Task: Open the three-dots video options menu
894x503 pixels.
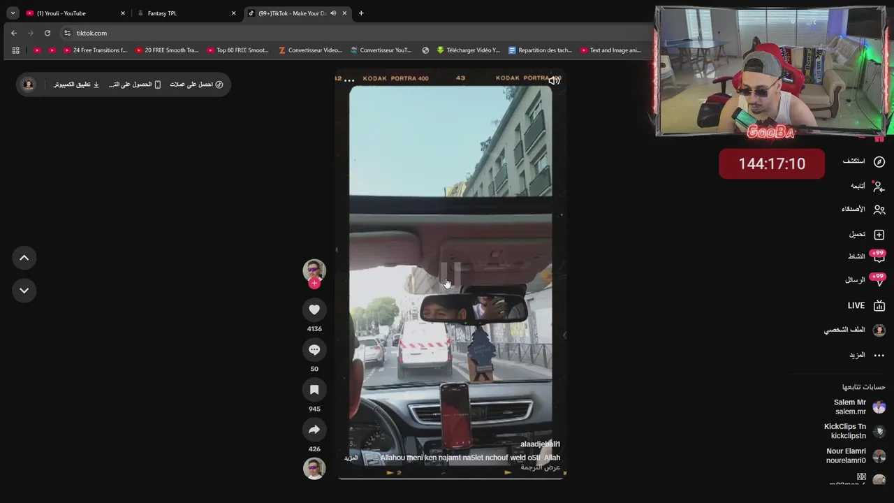Action: click(x=349, y=80)
